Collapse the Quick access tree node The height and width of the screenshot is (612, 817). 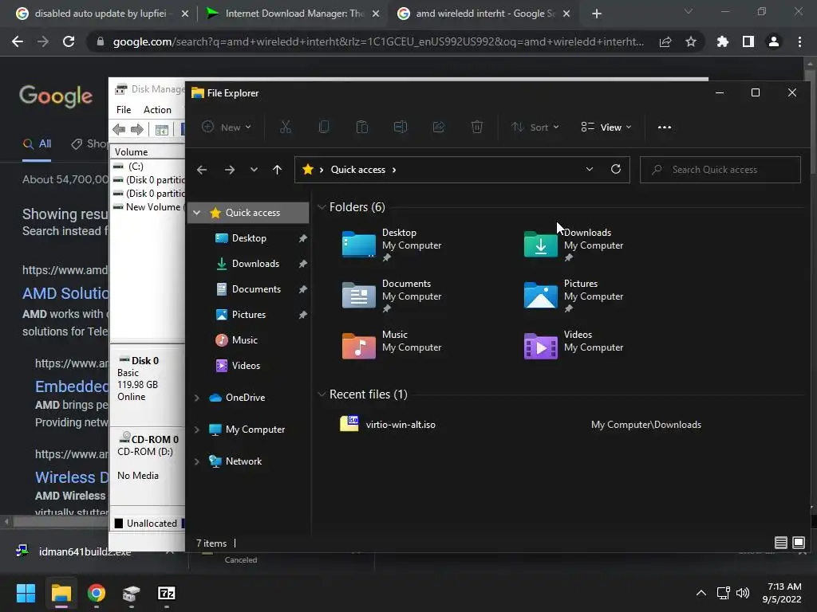(x=197, y=212)
